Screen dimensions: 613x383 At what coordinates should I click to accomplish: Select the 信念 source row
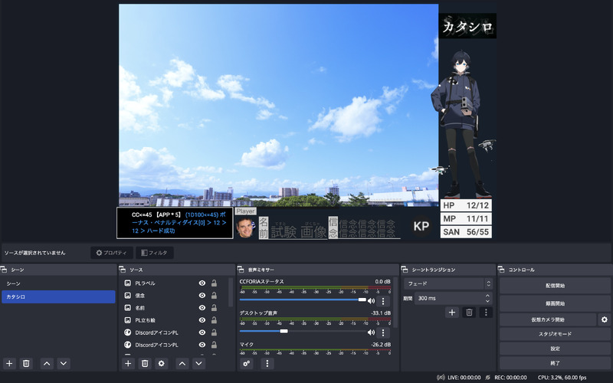[x=173, y=296]
